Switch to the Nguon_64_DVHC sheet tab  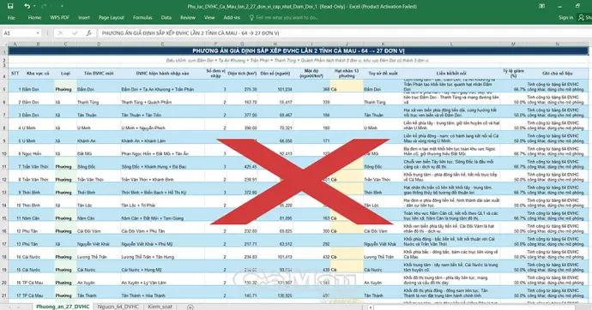(118, 307)
